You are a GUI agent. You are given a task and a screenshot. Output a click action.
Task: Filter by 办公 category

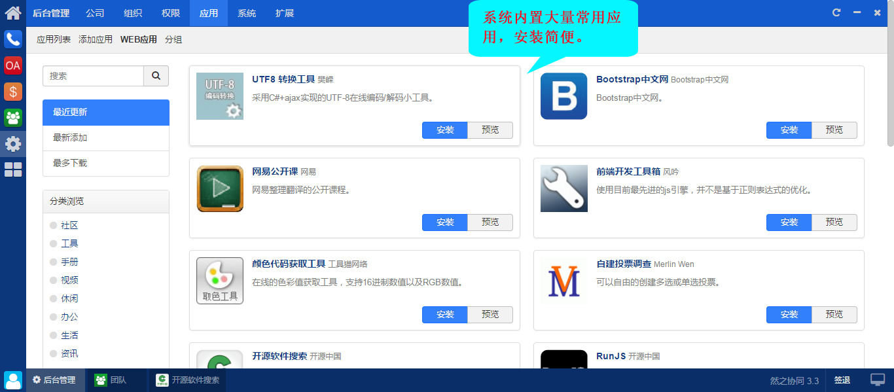click(x=69, y=317)
